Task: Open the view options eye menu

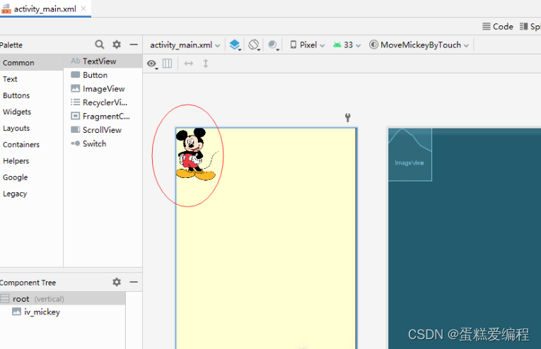Action: pos(152,64)
